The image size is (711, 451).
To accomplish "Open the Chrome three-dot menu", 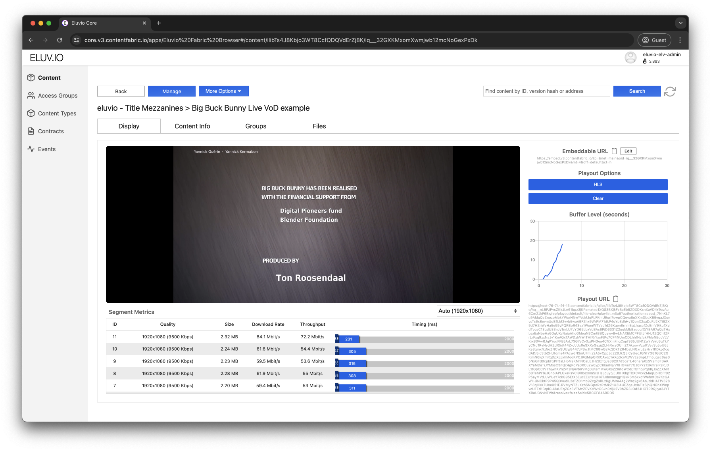I will coord(680,40).
